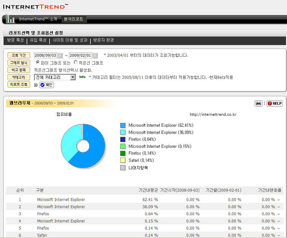Screen dimensions: 287x238
Task: Open the 전체 카테고리 dropdown
Action: click(55, 77)
